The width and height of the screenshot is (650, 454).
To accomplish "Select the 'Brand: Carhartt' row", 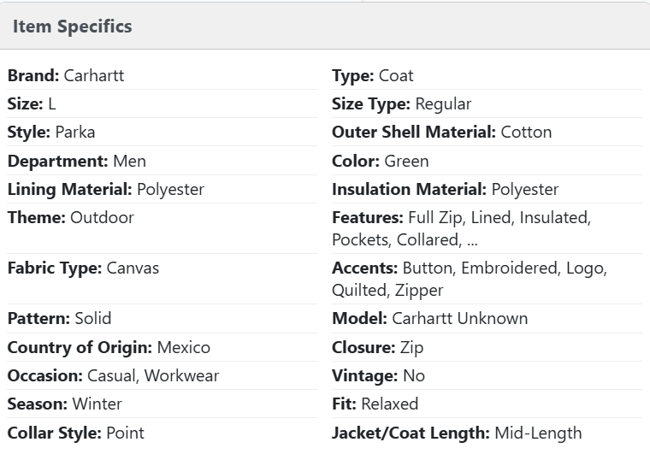I will pyautogui.click(x=162, y=76).
